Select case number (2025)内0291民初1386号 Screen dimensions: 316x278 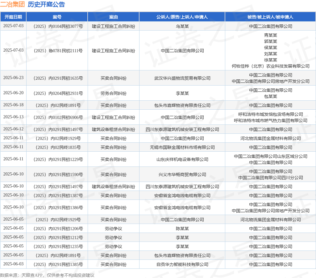click(58, 208)
